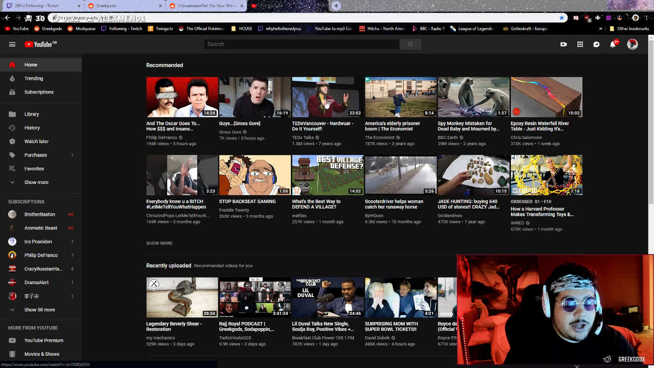
Task: Click the Create video camera icon
Action: point(563,44)
